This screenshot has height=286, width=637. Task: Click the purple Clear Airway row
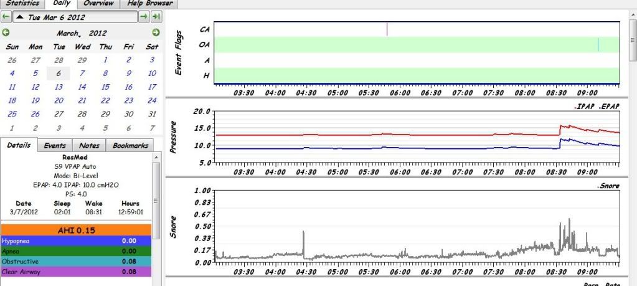(77, 272)
